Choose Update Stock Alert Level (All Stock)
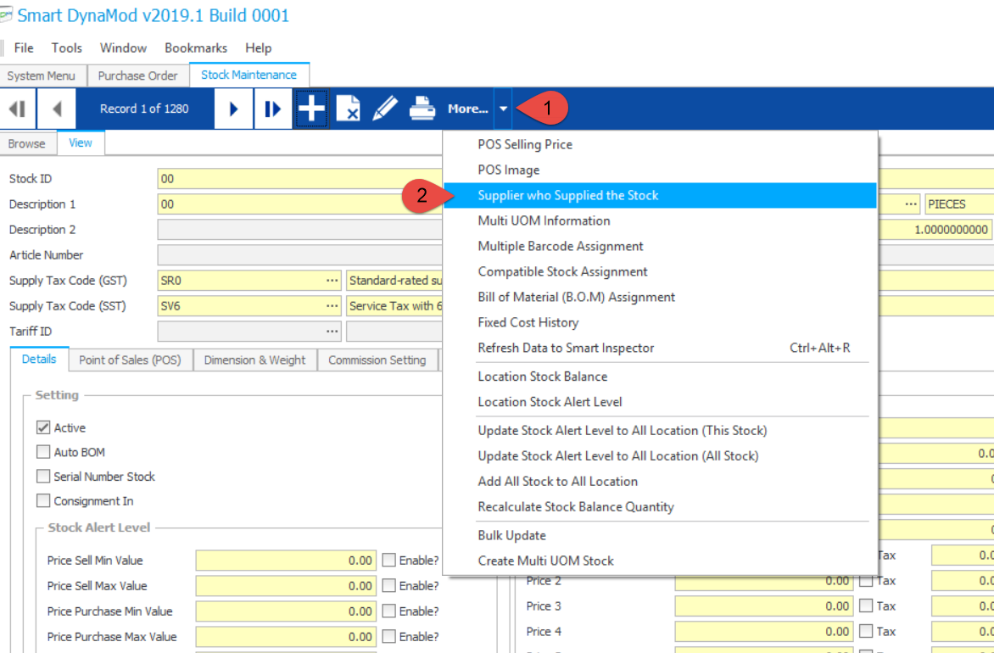 pos(660,456)
